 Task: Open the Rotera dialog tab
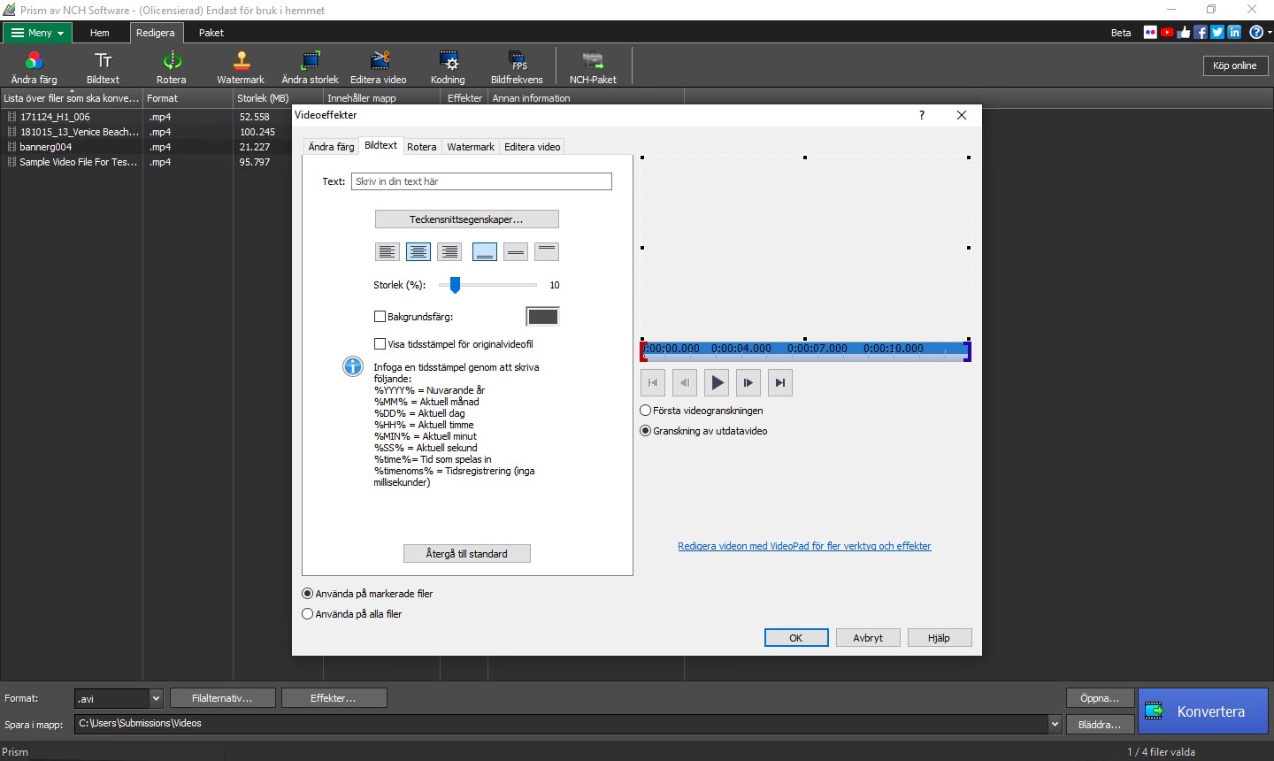pos(422,147)
